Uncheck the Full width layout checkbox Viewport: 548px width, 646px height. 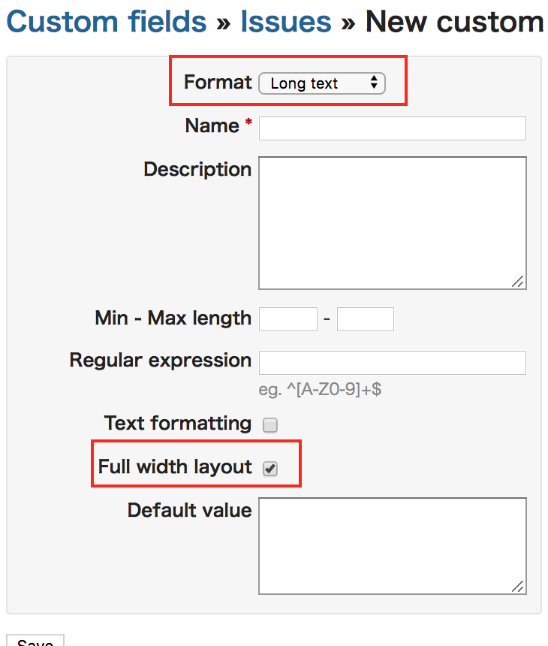(270, 469)
